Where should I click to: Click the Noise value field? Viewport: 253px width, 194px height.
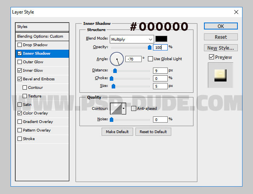[x=160, y=120]
